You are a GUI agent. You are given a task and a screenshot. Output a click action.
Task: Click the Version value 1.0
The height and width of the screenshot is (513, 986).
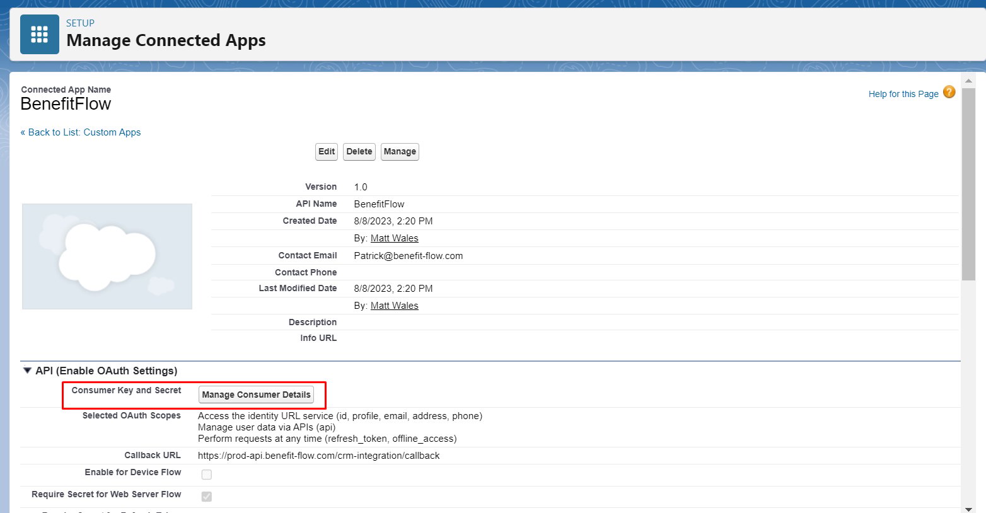coord(361,187)
